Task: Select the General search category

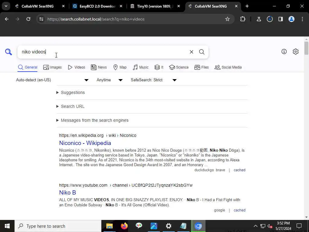Action: 27,67
